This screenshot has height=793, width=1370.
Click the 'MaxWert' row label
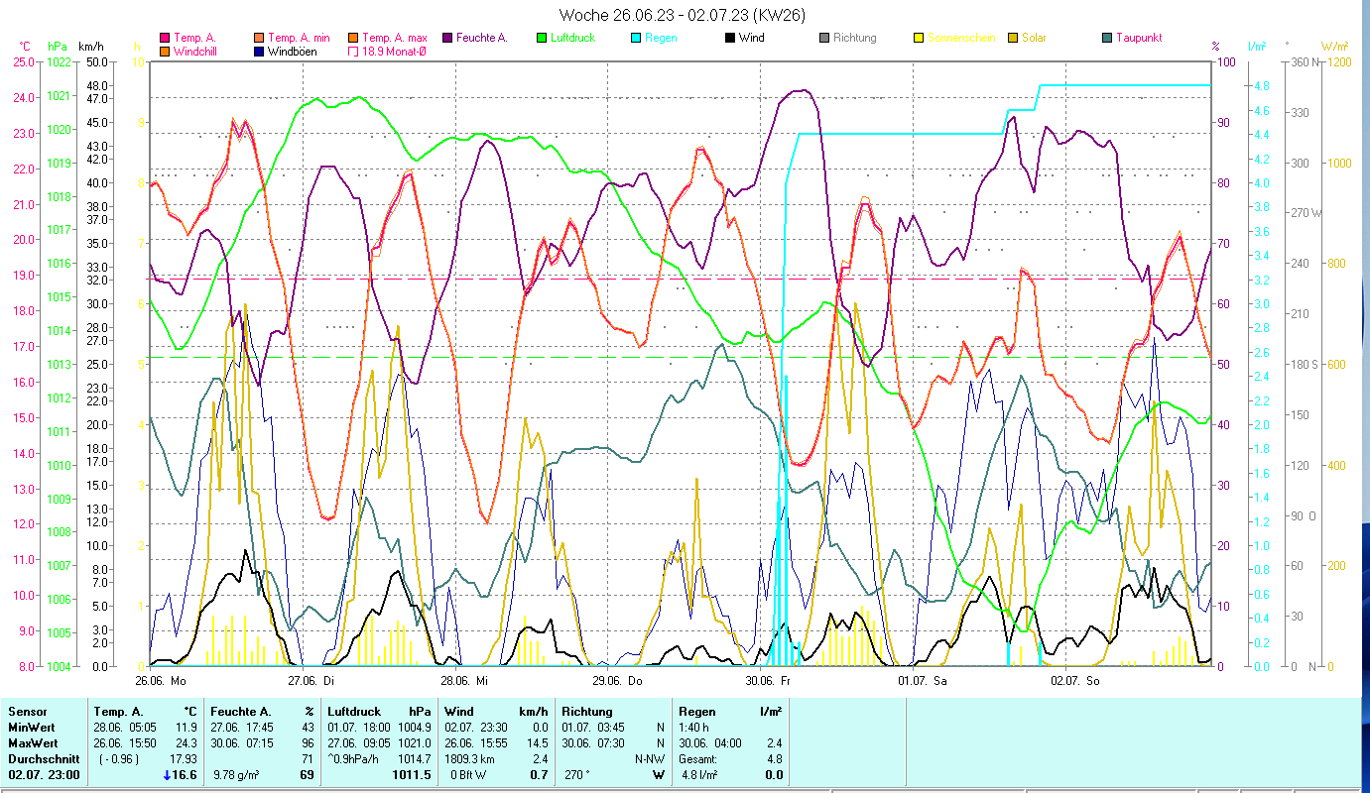point(32,743)
